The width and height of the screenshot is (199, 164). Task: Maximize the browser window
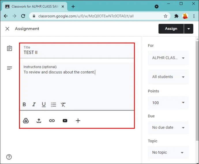tap(181, 3)
